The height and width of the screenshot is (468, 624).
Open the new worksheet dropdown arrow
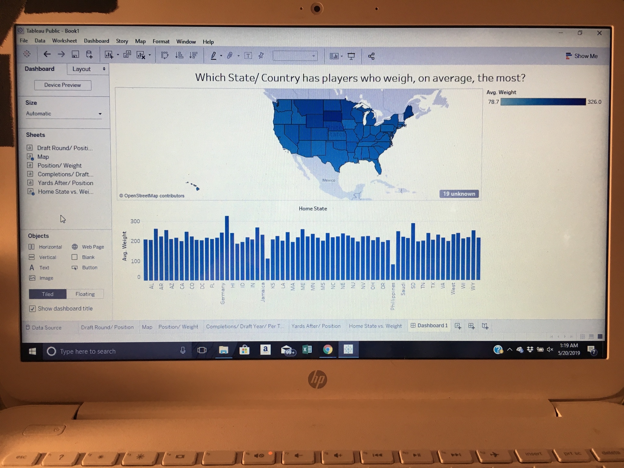(118, 55)
